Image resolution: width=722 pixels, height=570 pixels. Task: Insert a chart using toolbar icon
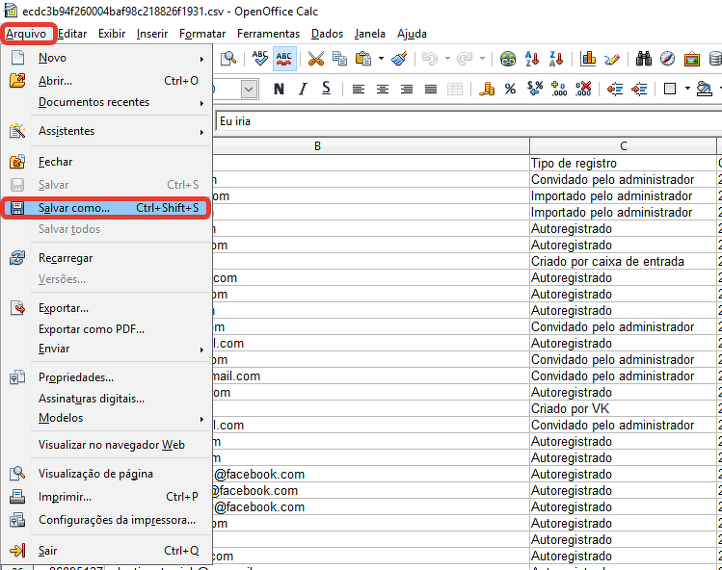click(588, 59)
